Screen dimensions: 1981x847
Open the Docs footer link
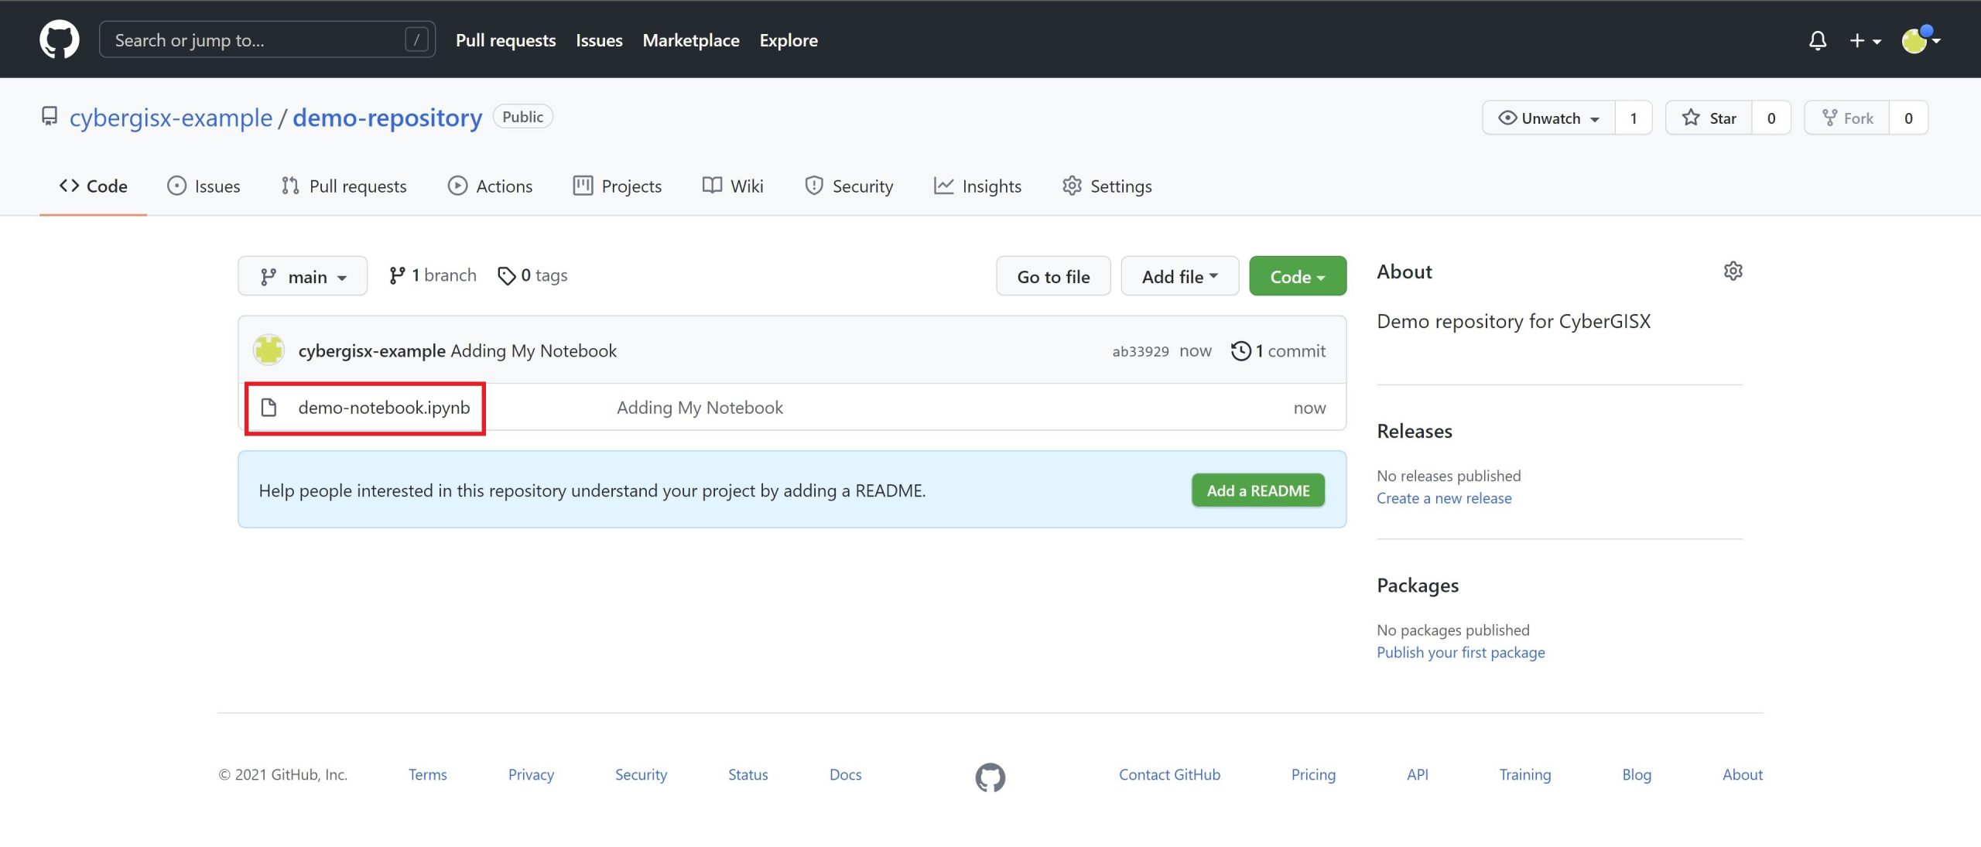click(845, 775)
